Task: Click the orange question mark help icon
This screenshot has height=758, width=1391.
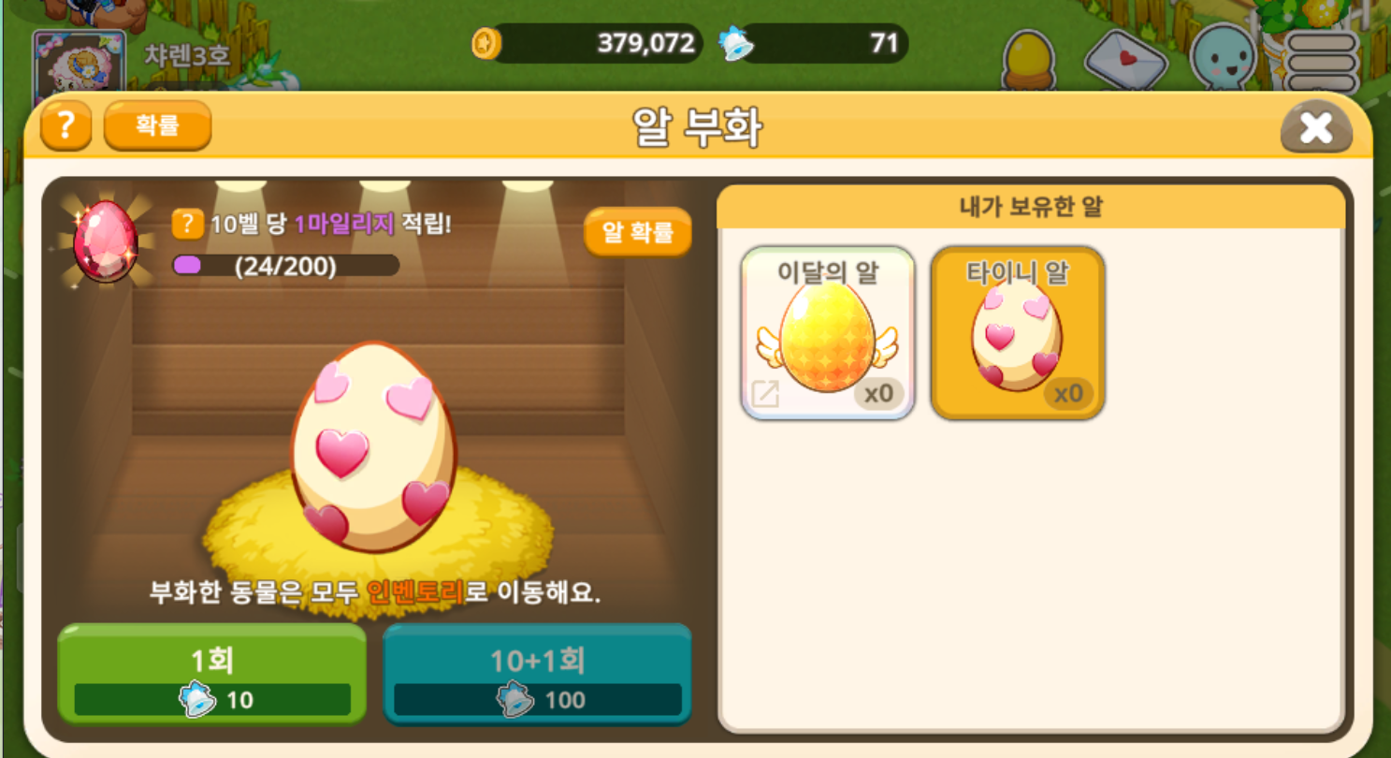Action: point(65,126)
